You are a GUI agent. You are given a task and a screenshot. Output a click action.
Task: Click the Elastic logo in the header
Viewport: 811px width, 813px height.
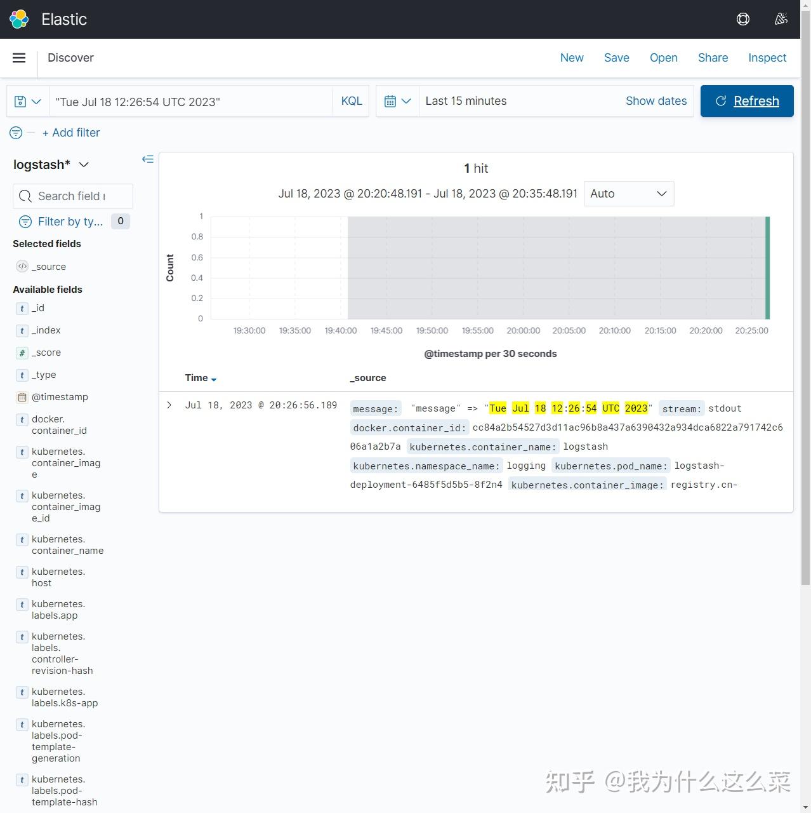[18, 19]
